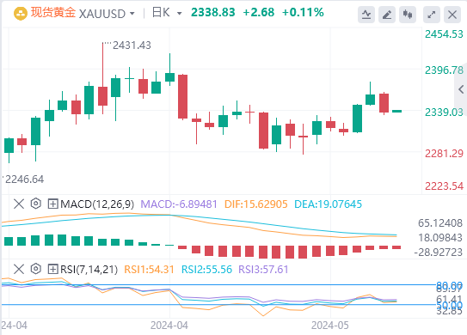The height and width of the screenshot is (335, 467).
Task: Open MACD settings hexagon icon
Action: coord(36,204)
